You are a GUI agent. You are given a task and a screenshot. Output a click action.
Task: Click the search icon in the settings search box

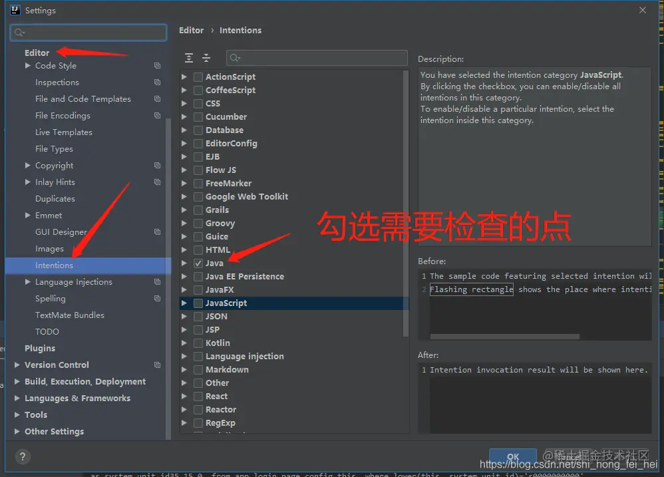[x=19, y=33]
